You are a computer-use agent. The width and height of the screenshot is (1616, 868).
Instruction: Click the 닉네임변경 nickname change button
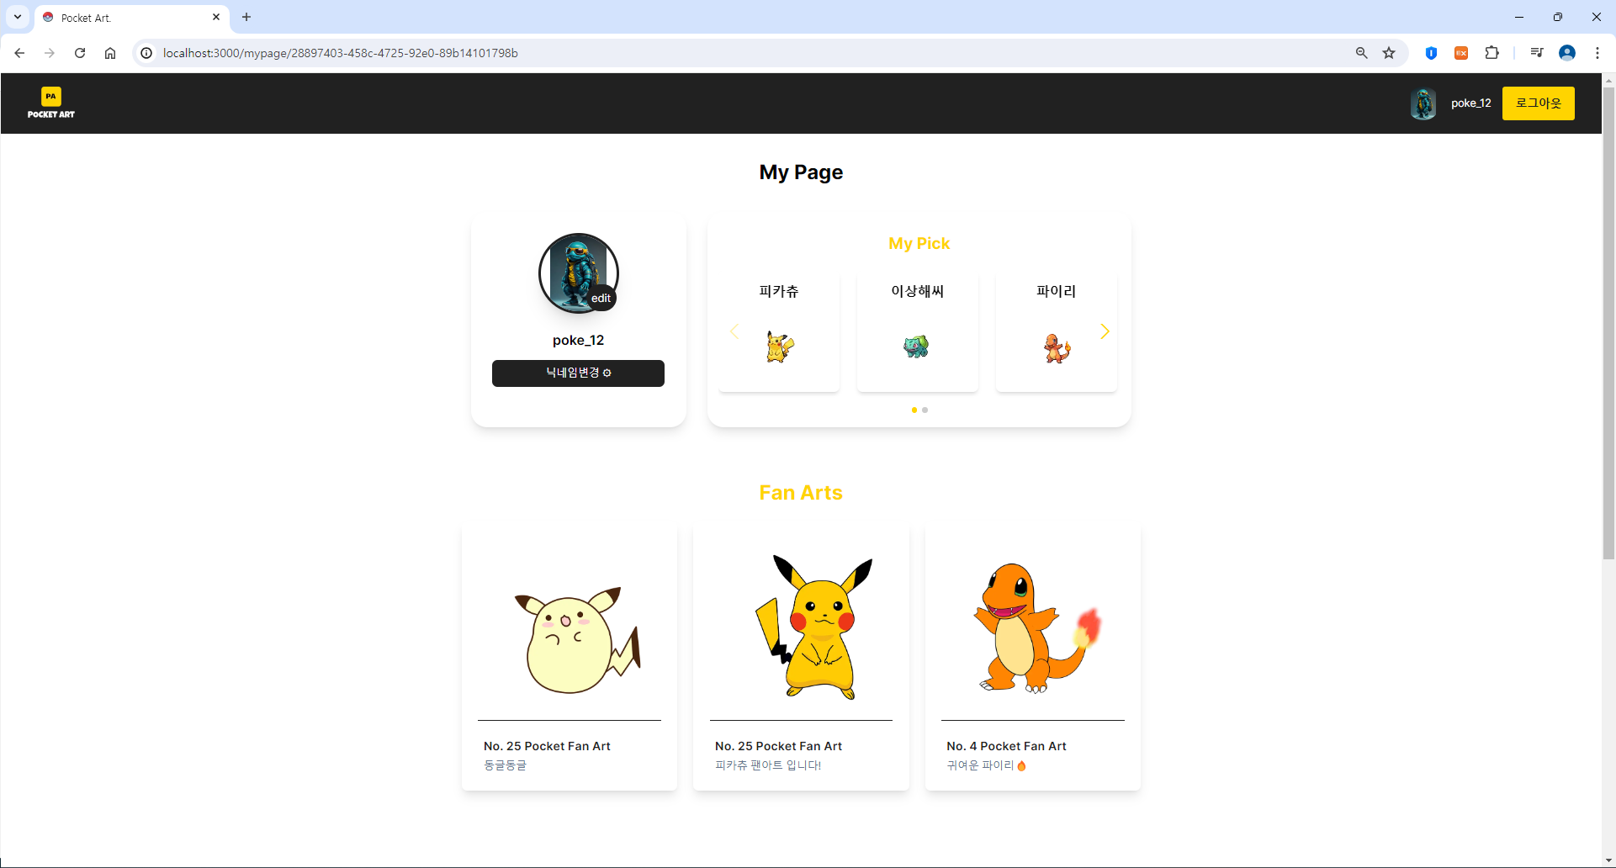click(578, 373)
